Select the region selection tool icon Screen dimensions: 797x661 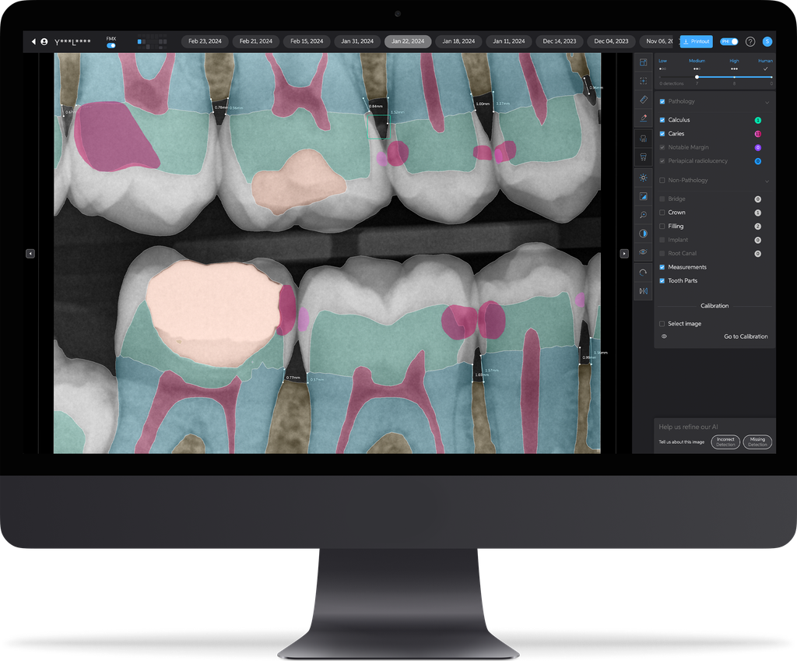point(643,81)
